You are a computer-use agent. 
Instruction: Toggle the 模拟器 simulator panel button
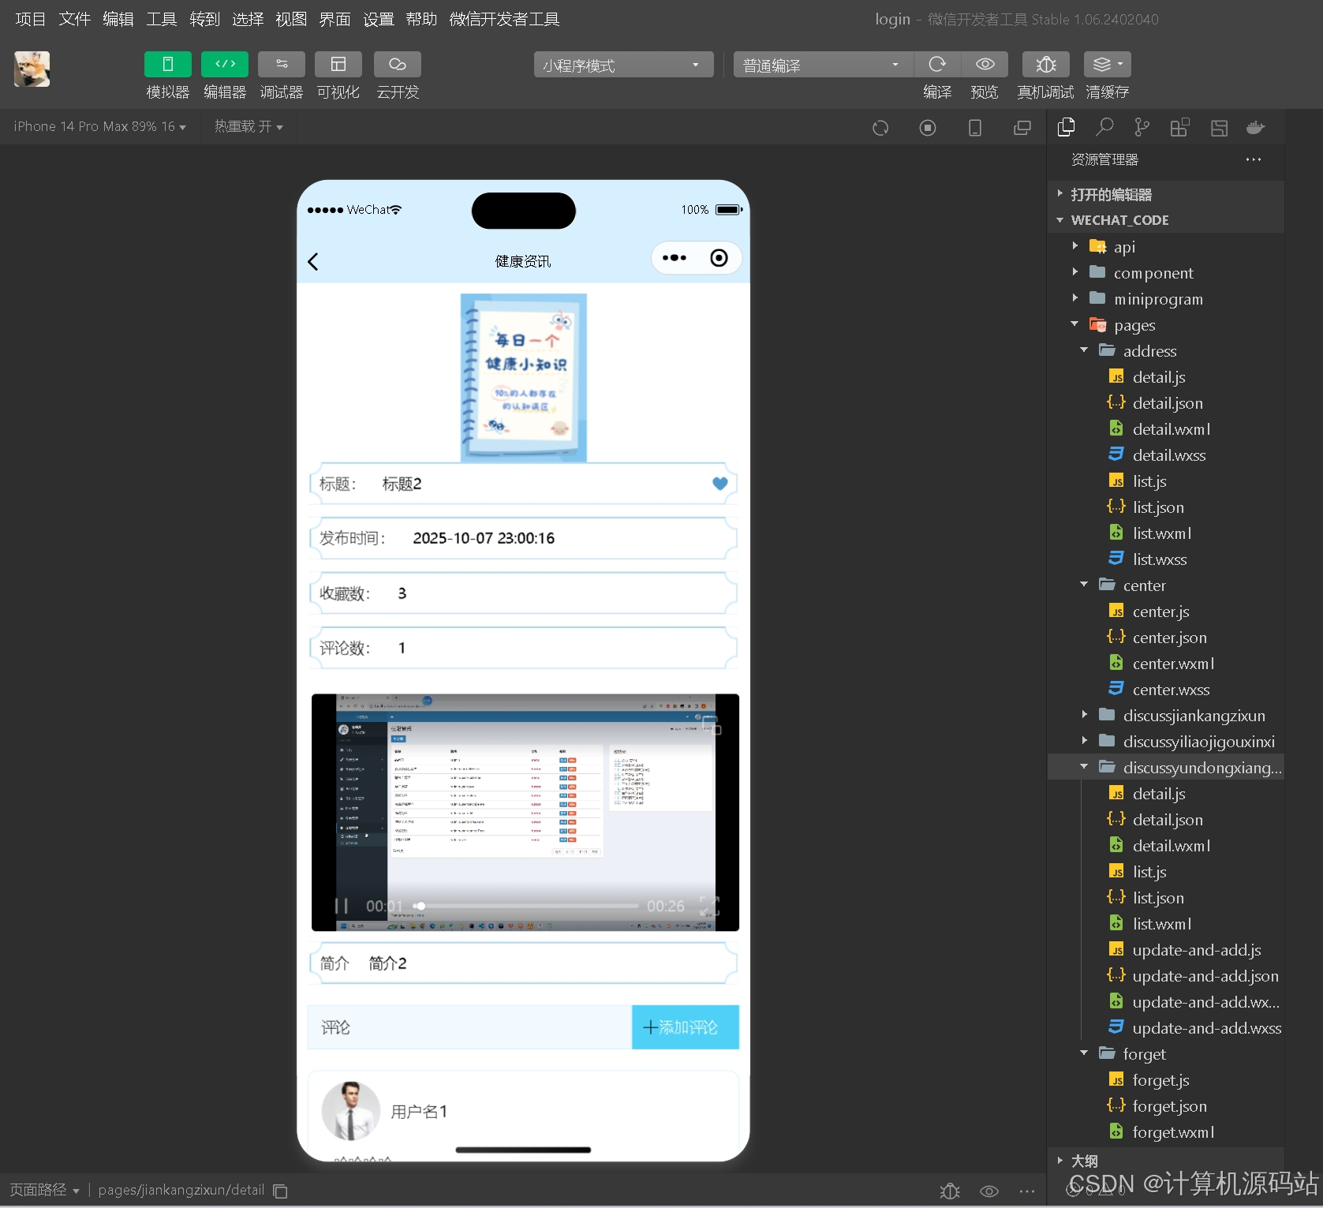click(167, 65)
